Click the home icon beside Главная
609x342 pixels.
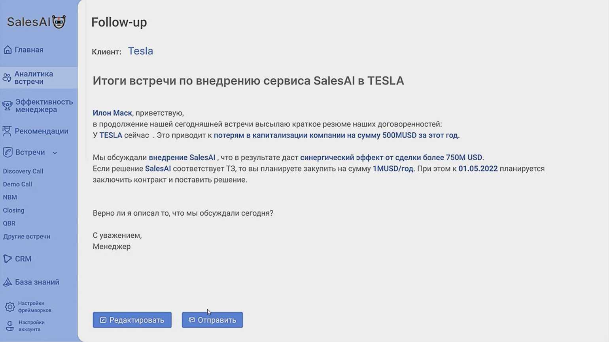8,50
